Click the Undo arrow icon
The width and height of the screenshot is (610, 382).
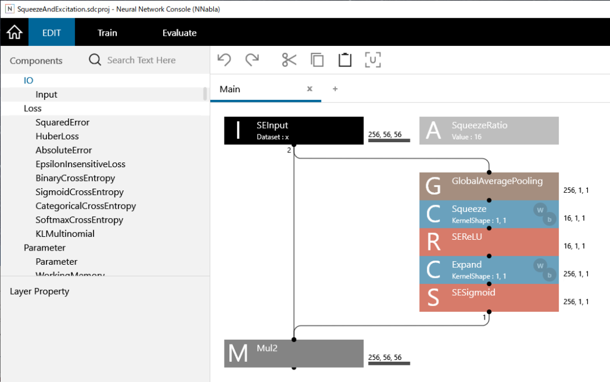pos(224,60)
